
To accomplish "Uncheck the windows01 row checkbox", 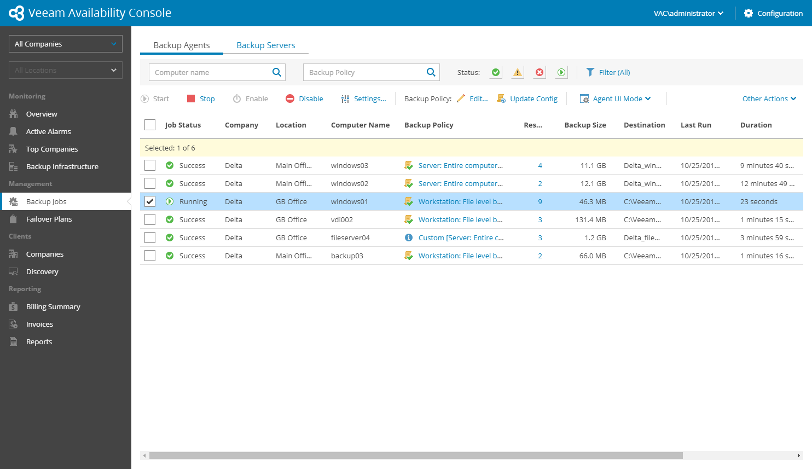I will (x=150, y=201).
